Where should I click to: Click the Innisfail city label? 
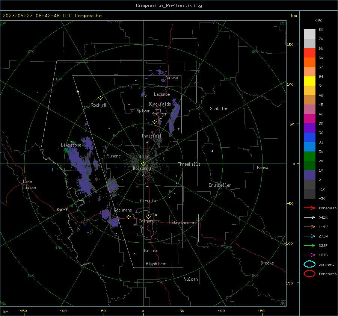point(151,136)
